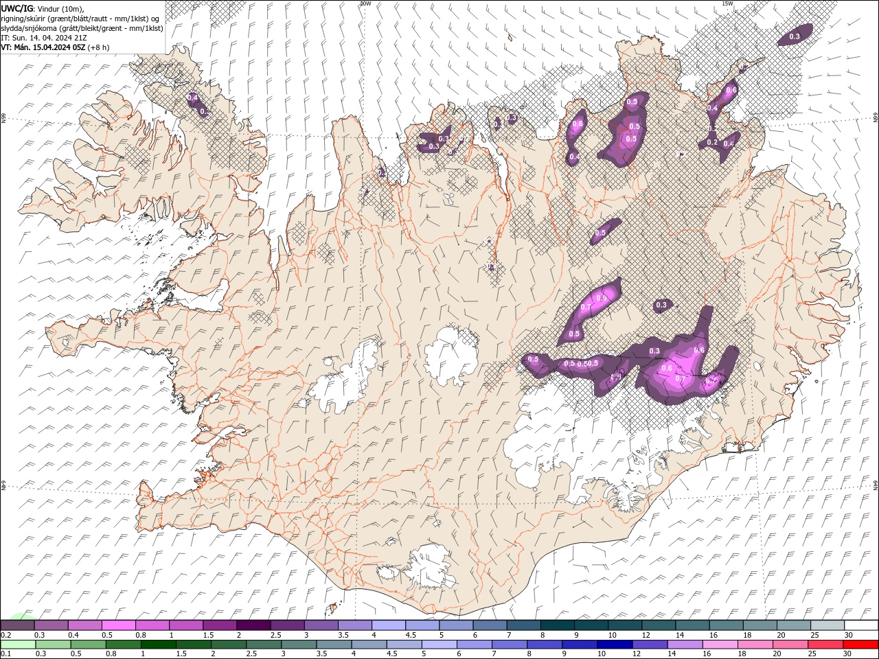Select the darkest green rain swatch labelled 1
The height and width of the screenshot is (659, 879).
point(158,645)
